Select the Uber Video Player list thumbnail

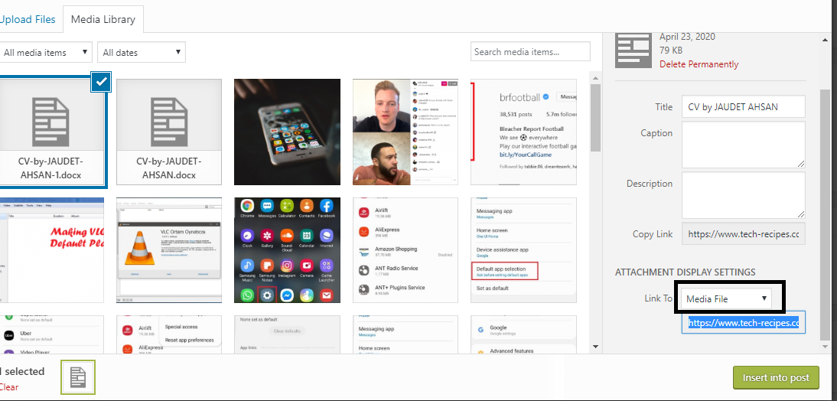click(52, 334)
